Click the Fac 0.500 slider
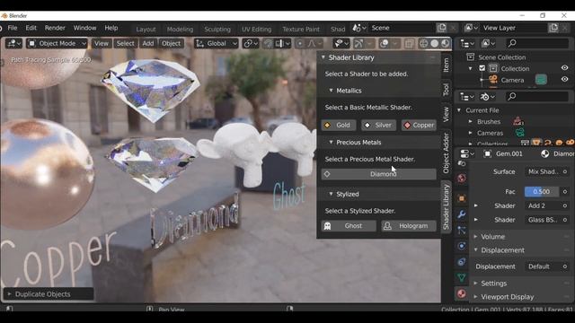The height and width of the screenshot is (323, 575). [x=541, y=191]
